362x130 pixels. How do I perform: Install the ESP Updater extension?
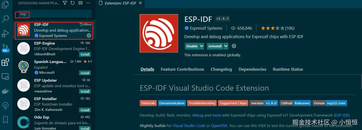(x=85, y=91)
